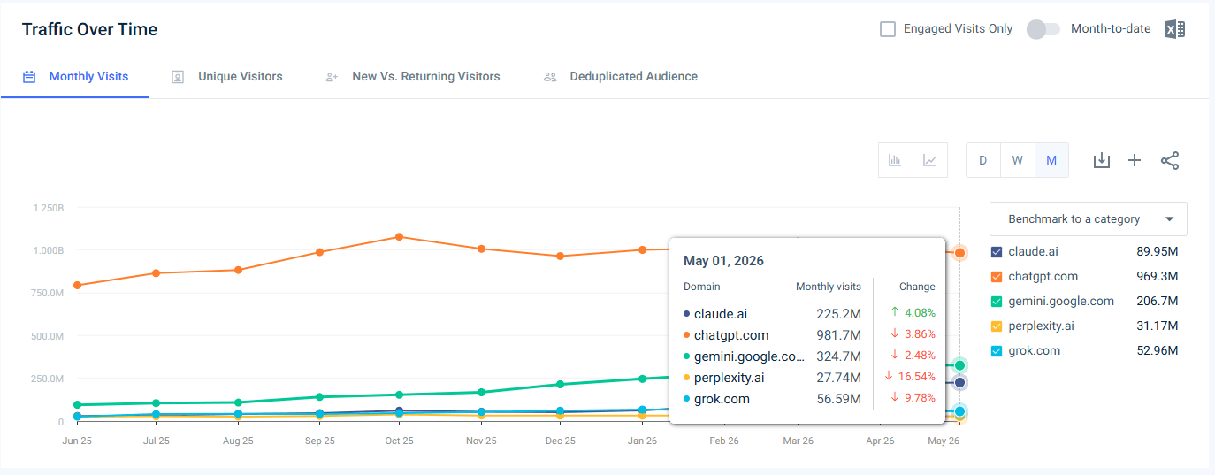Click tooltip value 225.2M for claude.ai
The width and height of the screenshot is (1215, 475).
(x=838, y=314)
